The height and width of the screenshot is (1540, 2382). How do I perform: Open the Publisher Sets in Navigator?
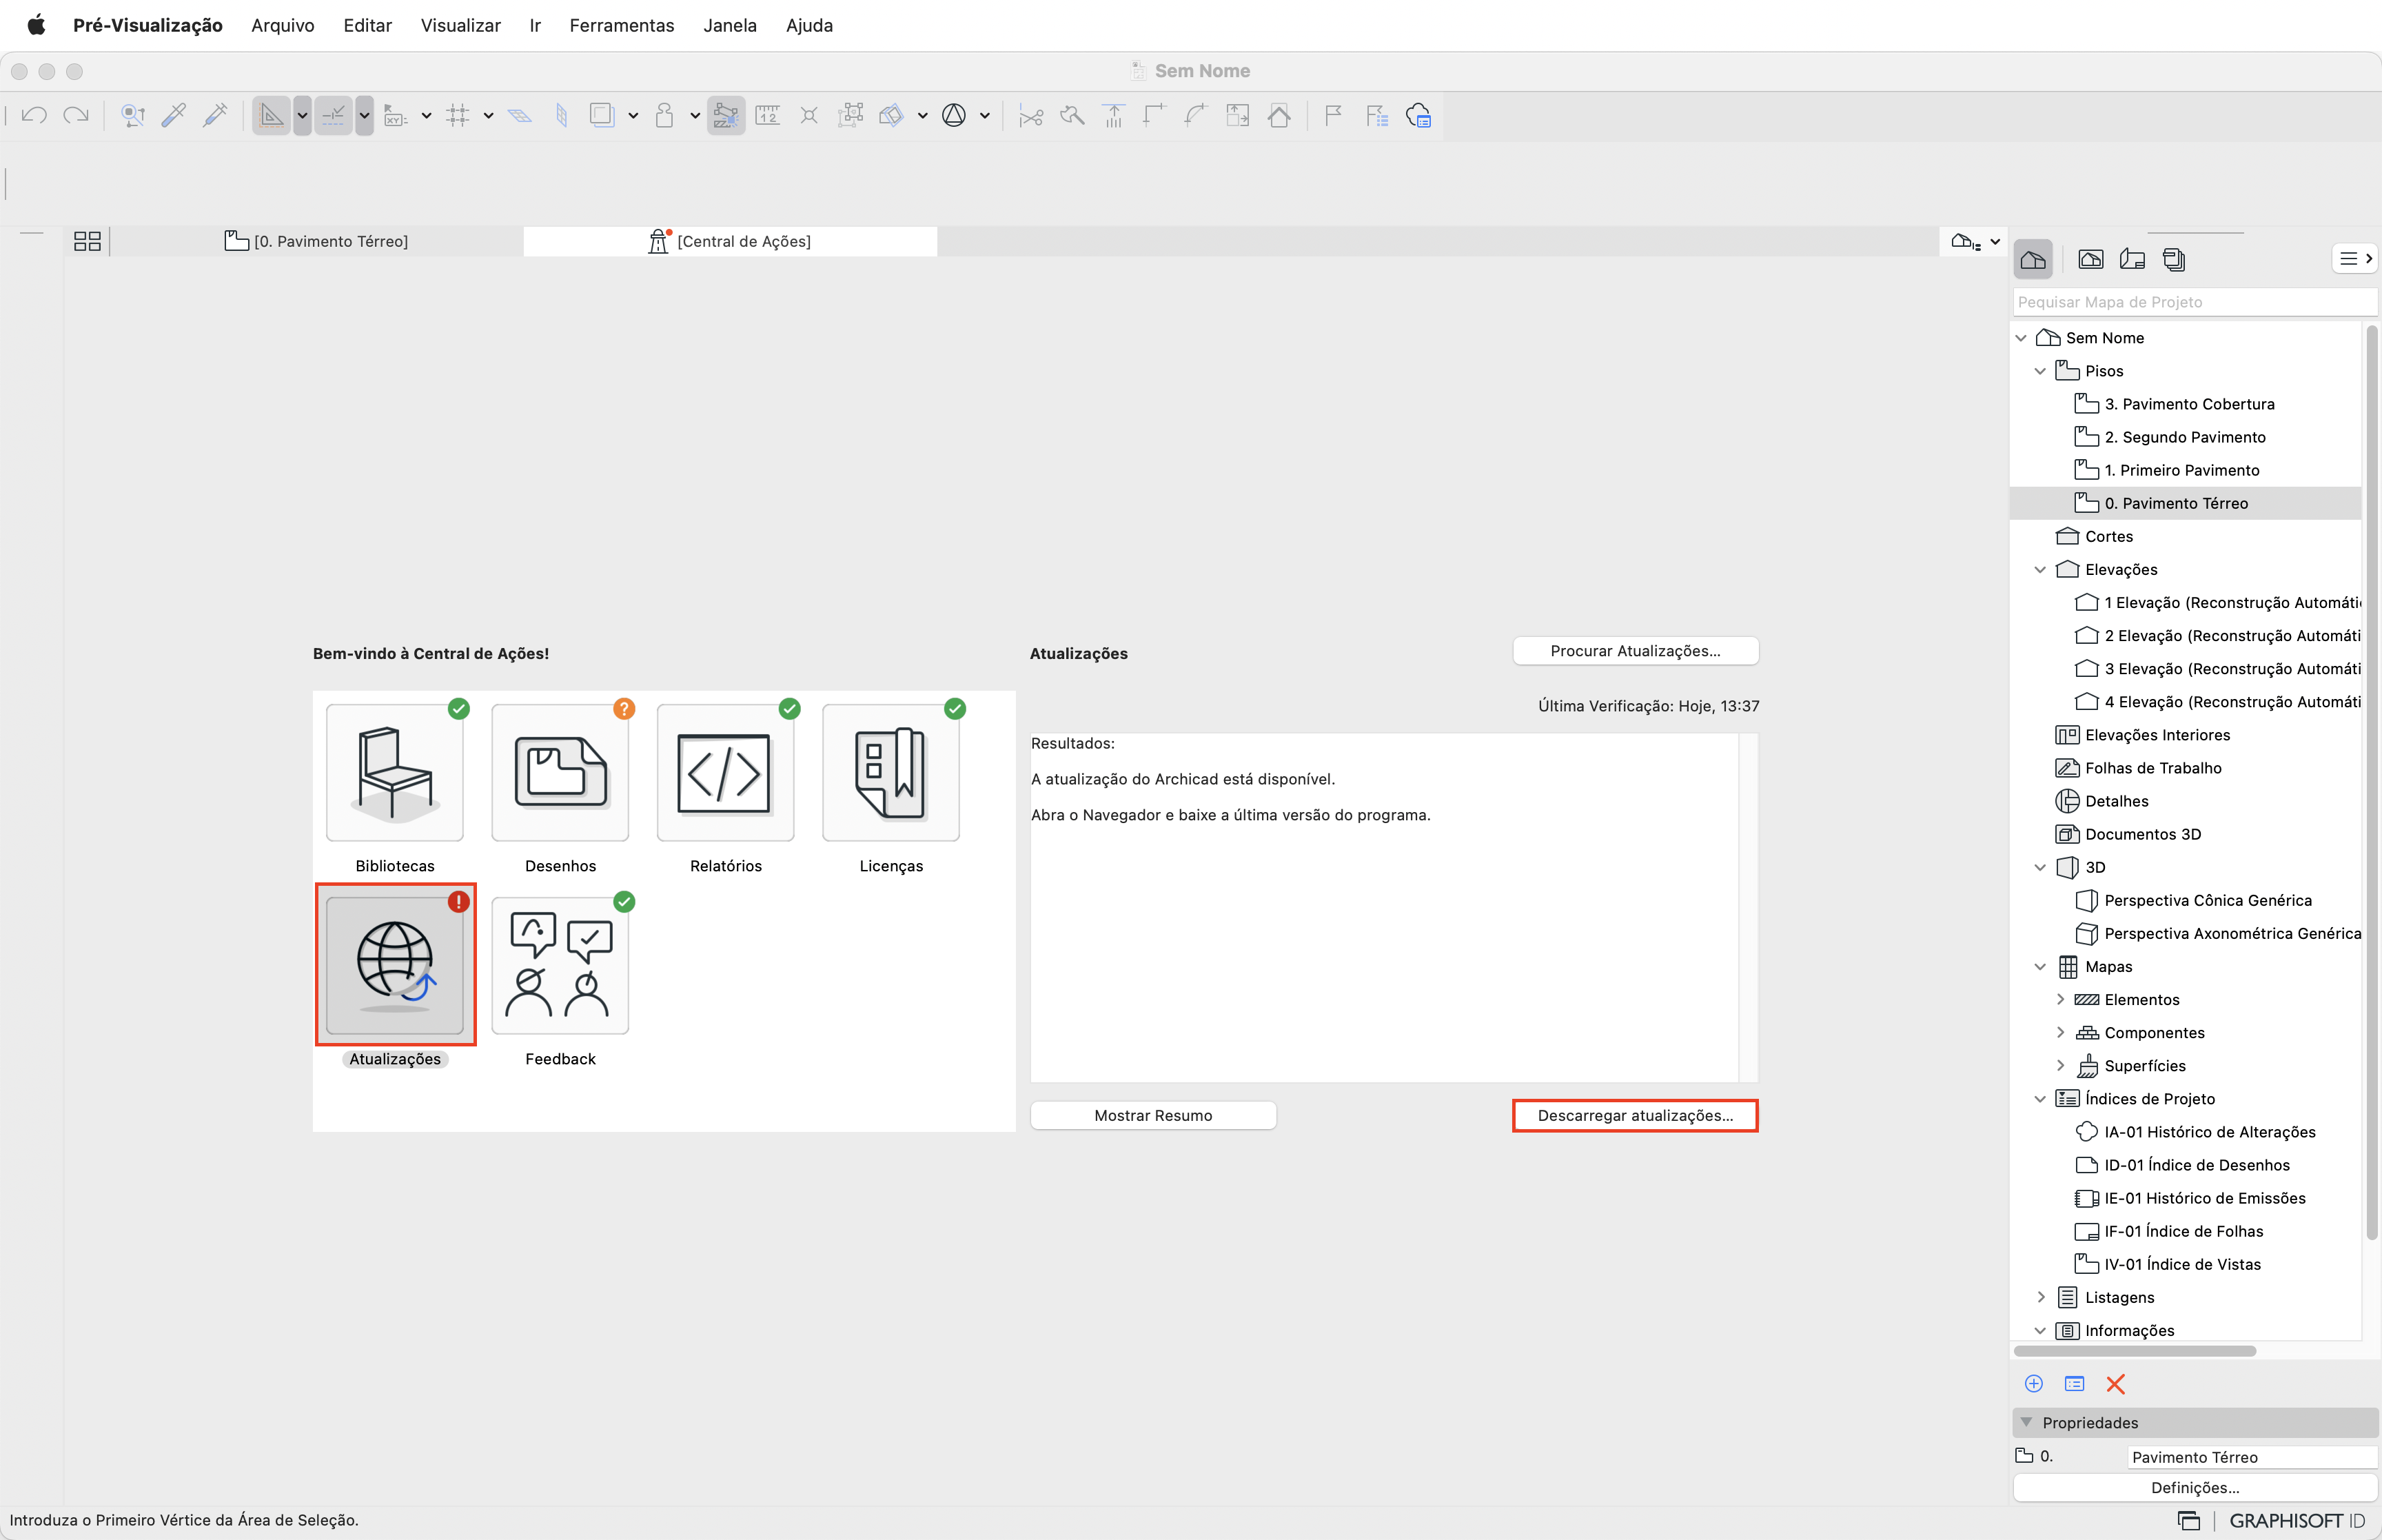[2175, 259]
